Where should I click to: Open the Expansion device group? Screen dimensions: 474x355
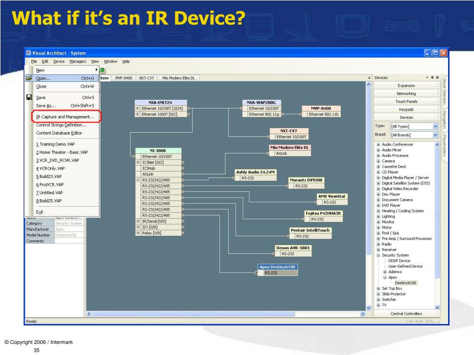pos(406,86)
